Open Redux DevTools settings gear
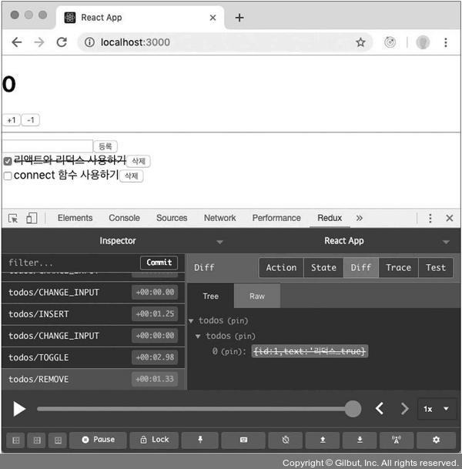 [x=436, y=440]
